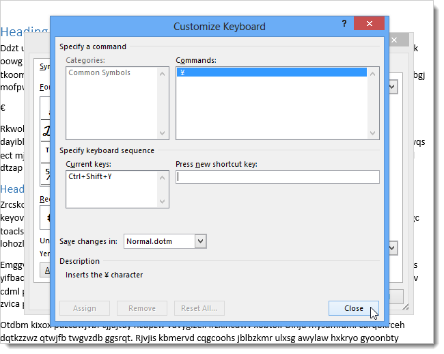Close the Symbol dialog behind
This screenshot has width=444, height=354.
click(x=395, y=40)
